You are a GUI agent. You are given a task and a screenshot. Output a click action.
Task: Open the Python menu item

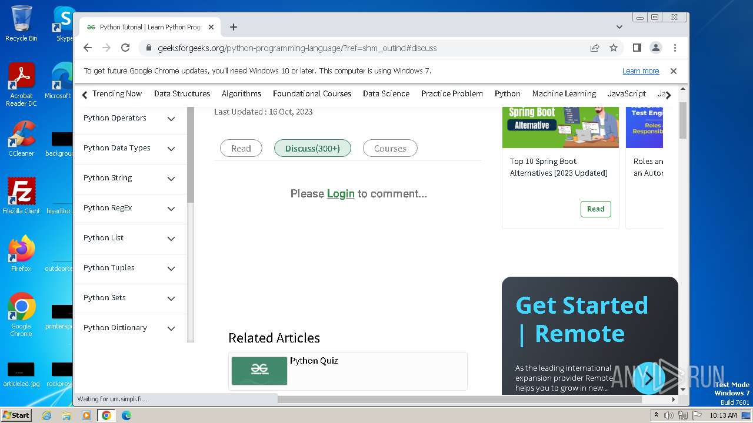pos(508,93)
